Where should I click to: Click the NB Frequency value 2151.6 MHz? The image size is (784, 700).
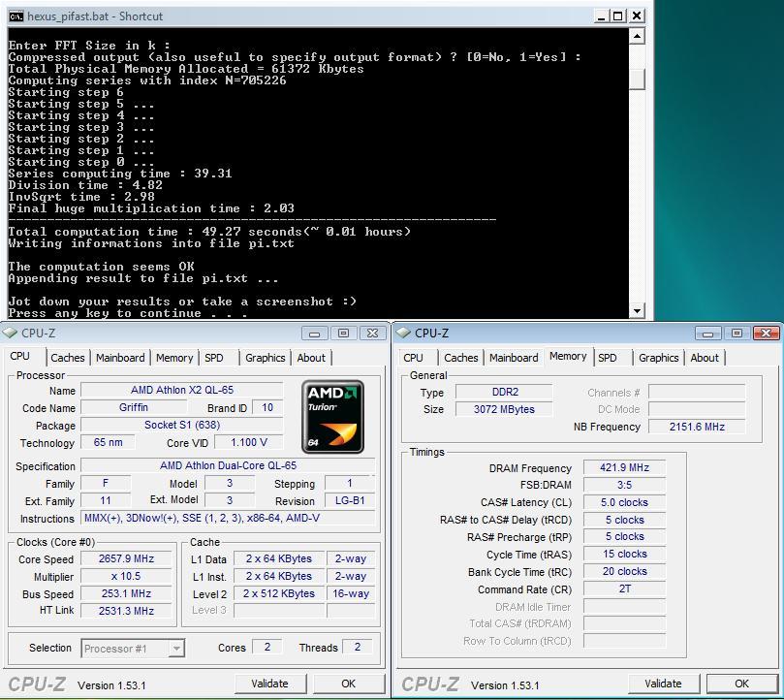(x=697, y=427)
